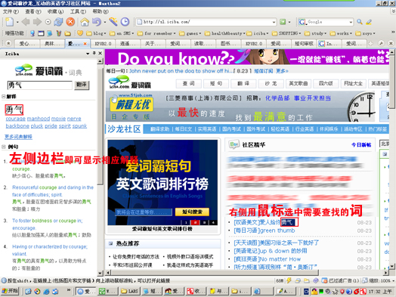Open the 查看 menu

pos(33,11)
